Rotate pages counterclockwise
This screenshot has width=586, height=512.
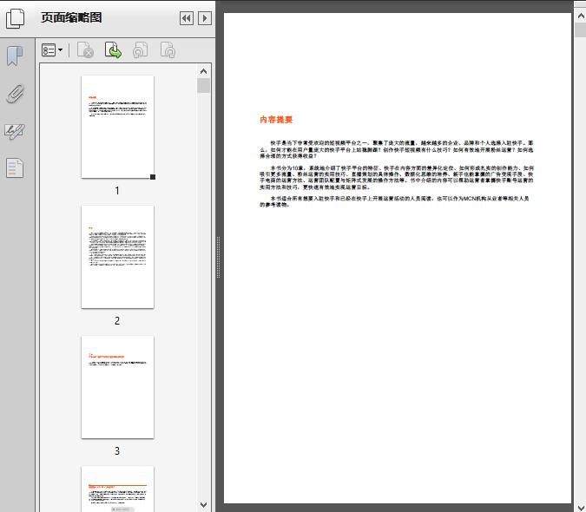coord(141,50)
